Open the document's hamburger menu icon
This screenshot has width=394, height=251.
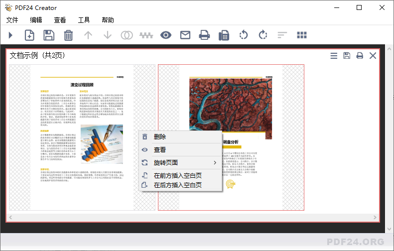point(334,56)
